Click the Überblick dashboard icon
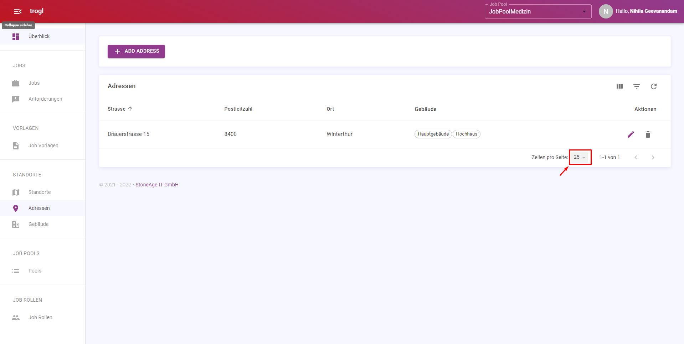Viewport: 684px width, 344px height. pos(16,36)
